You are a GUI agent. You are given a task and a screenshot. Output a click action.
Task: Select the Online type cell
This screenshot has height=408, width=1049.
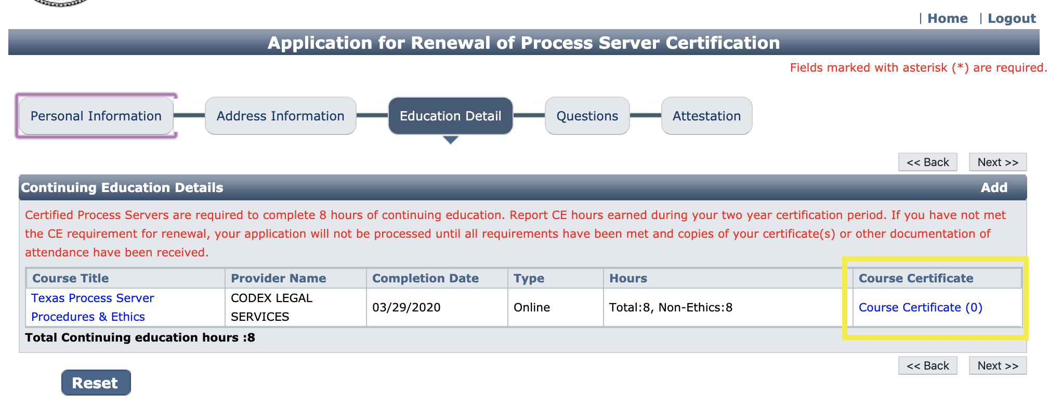tap(556, 307)
